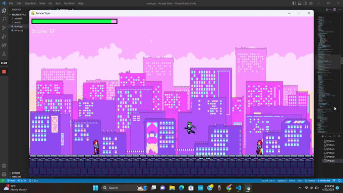Viewport: 343px width, 193px height.
Task: Toggle the secondary side bar layout button
Action: click(305, 4)
